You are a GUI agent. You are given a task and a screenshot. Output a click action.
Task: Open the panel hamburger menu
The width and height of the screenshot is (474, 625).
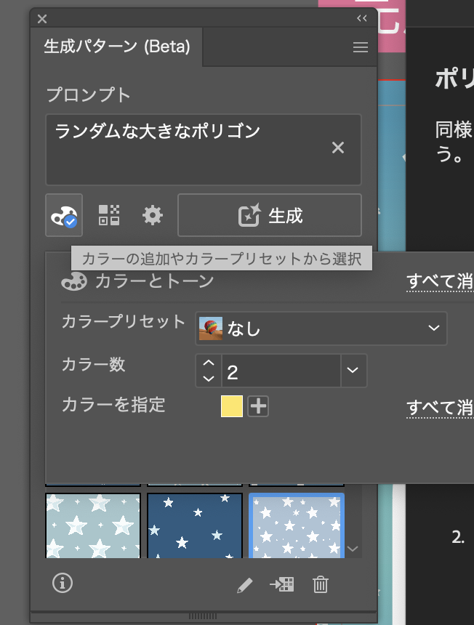click(x=360, y=47)
